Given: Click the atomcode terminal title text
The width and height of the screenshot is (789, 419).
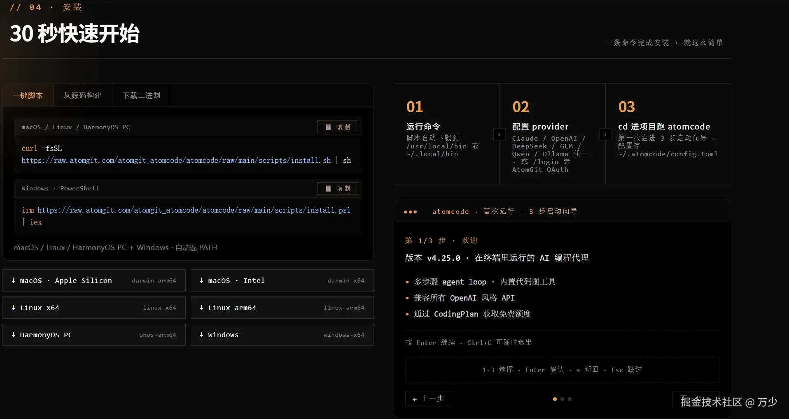Looking at the screenshot, I should click(504, 211).
